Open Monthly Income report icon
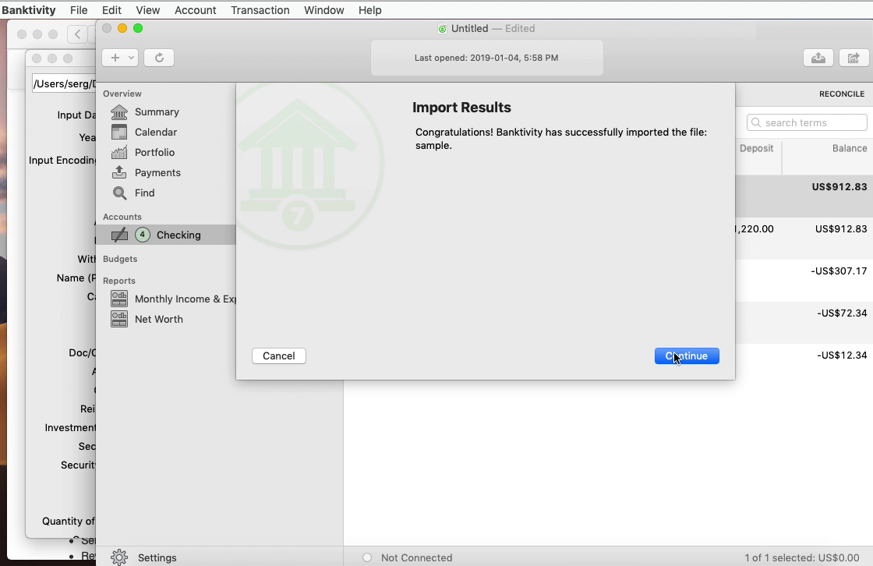873x566 pixels. (119, 299)
